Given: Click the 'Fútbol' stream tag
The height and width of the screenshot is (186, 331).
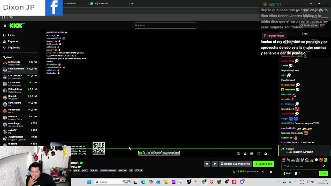Looking at the screenshot, I should [x=139, y=171].
